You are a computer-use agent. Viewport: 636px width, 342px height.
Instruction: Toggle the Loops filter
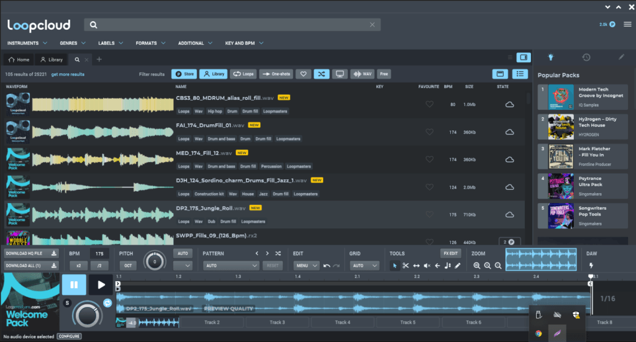pyautogui.click(x=243, y=74)
